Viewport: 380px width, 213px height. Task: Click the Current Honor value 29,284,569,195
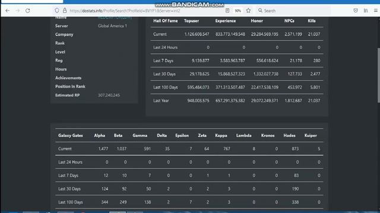coord(264,34)
